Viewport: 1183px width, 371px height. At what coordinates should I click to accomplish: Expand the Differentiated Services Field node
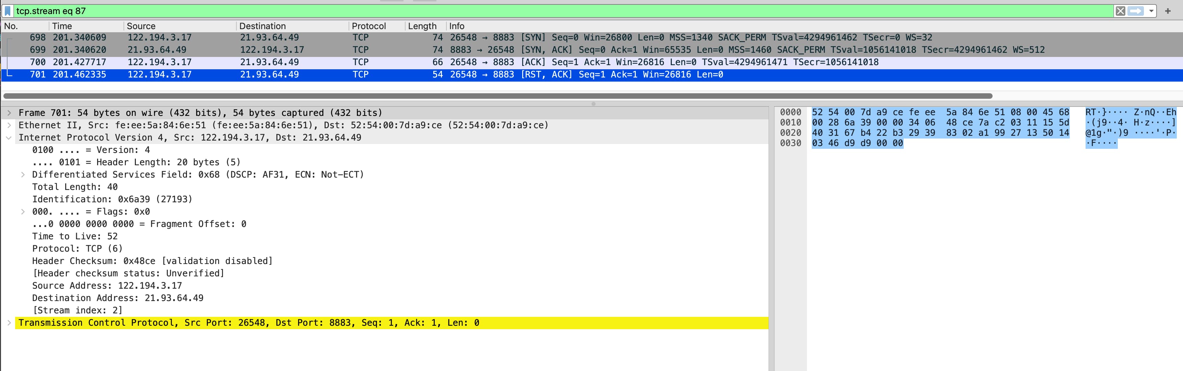click(23, 175)
